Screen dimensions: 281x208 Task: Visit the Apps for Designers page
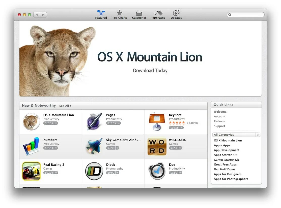228,174
